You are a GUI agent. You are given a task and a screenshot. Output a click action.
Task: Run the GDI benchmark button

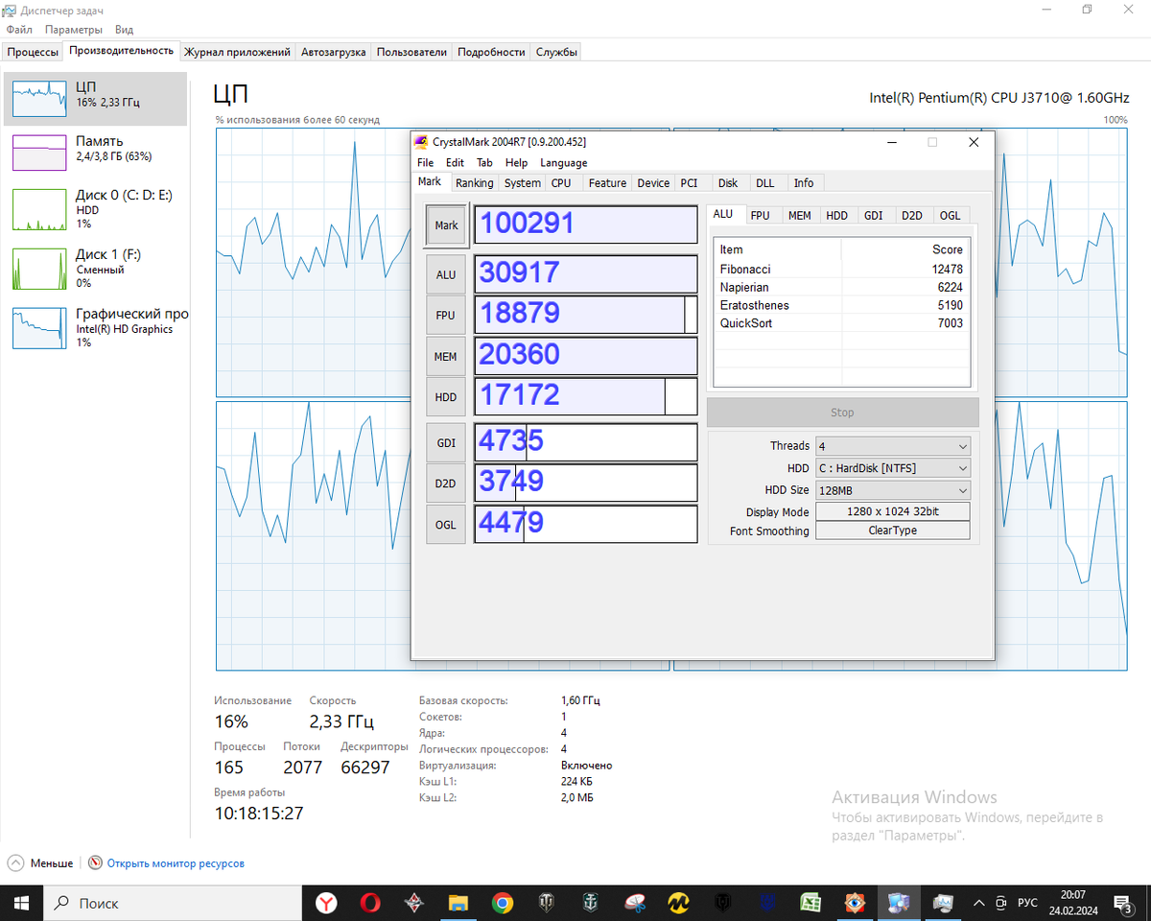tap(446, 442)
